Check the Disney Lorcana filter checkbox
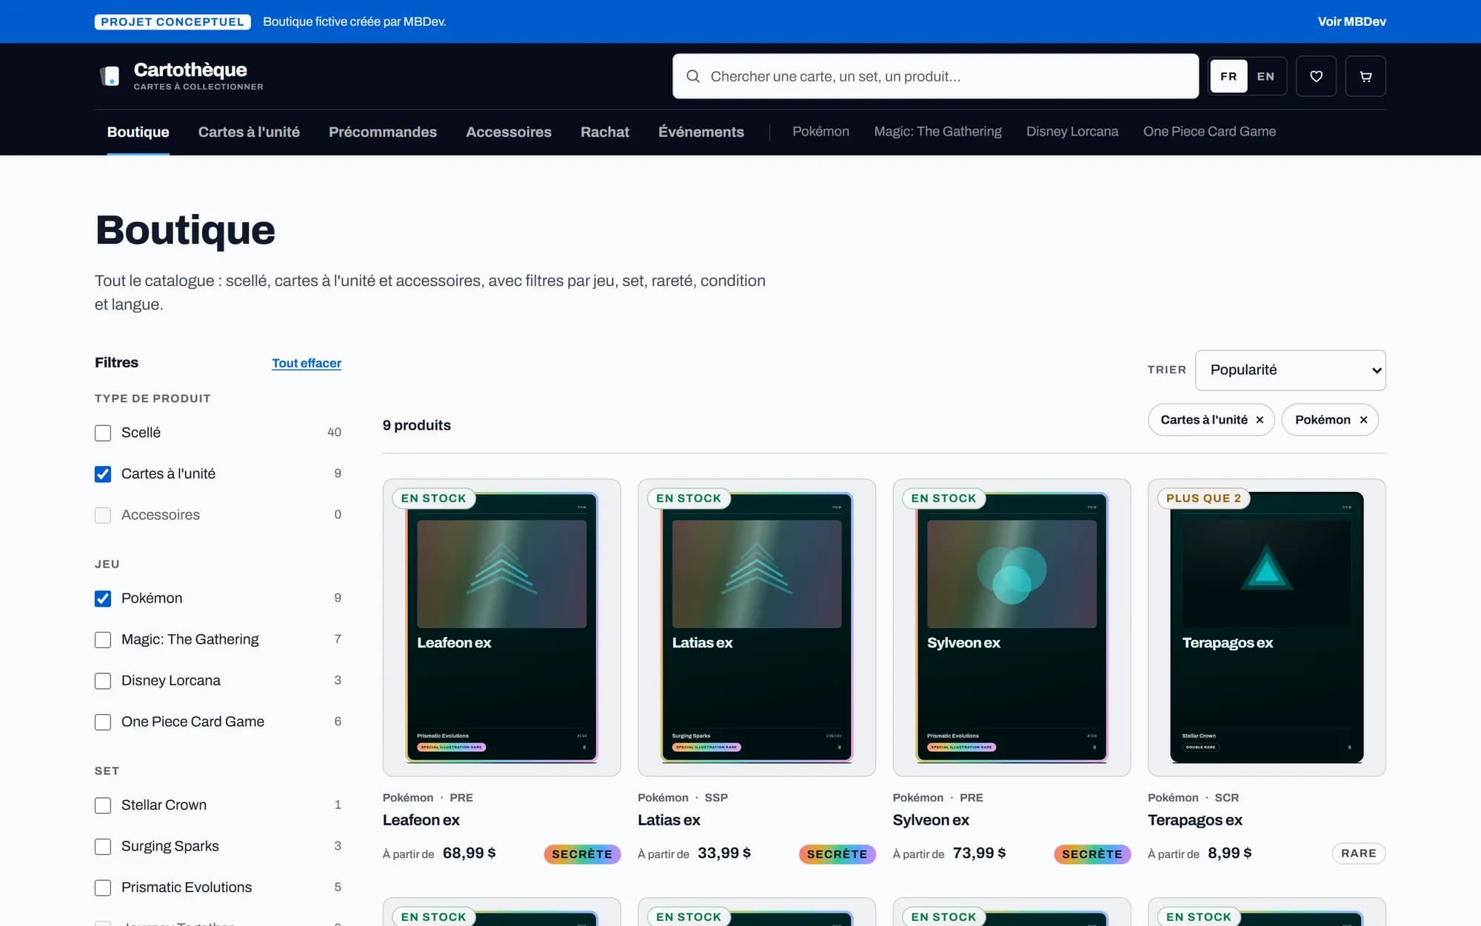 tap(103, 681)
